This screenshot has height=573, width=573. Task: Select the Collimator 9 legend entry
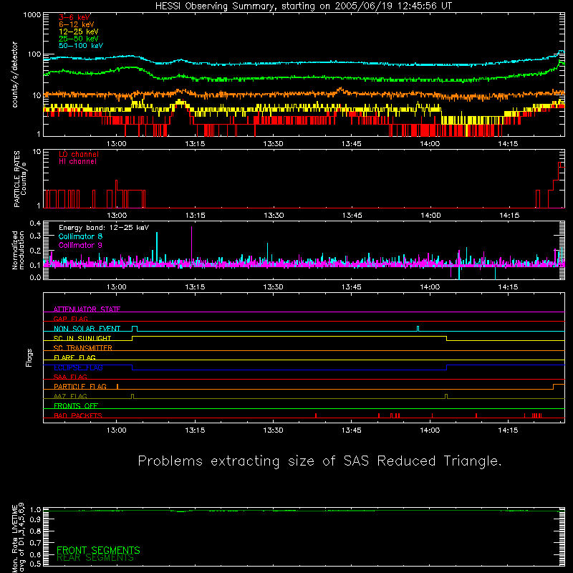pyautogui.click(x=80, y=245)
